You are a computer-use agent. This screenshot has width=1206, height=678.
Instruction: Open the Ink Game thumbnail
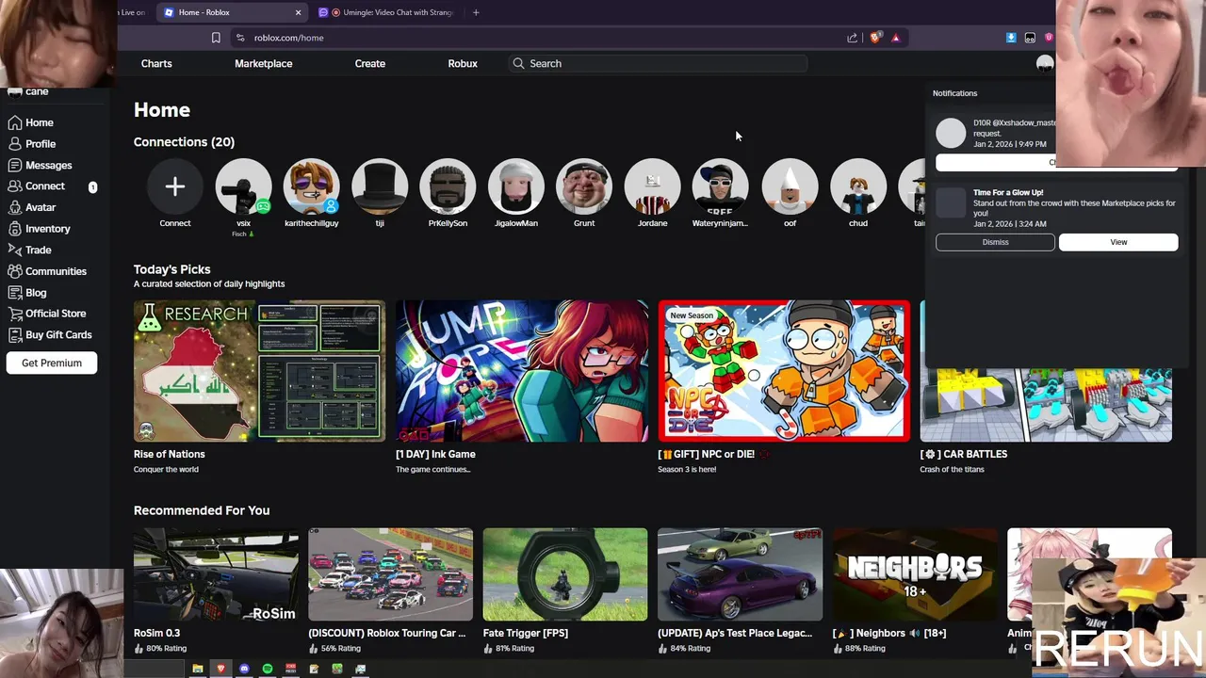click(x=522, y=371)
